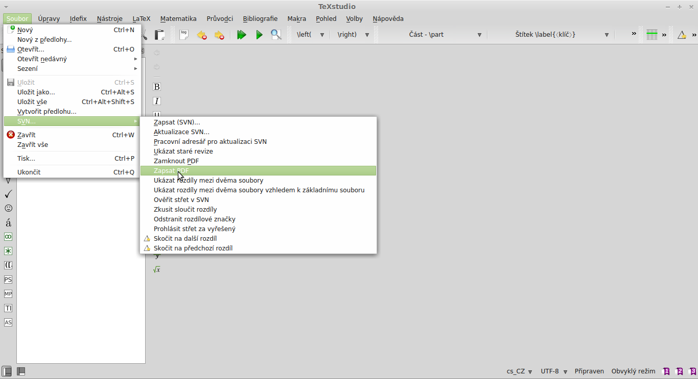Image resolution: width=698 pixels, height=379 pixels.
Task: Open the View magnifier icon
Action: [276, 35]
